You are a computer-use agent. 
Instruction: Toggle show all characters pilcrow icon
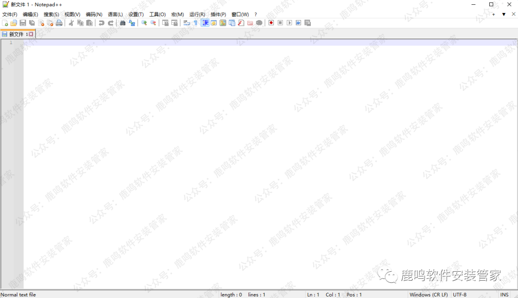pos(196,23)
